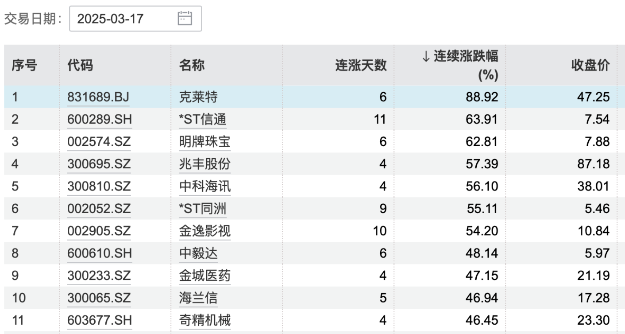Select 5 rising days for 海兰信
625x334 pixels.
tap(383, 298)
